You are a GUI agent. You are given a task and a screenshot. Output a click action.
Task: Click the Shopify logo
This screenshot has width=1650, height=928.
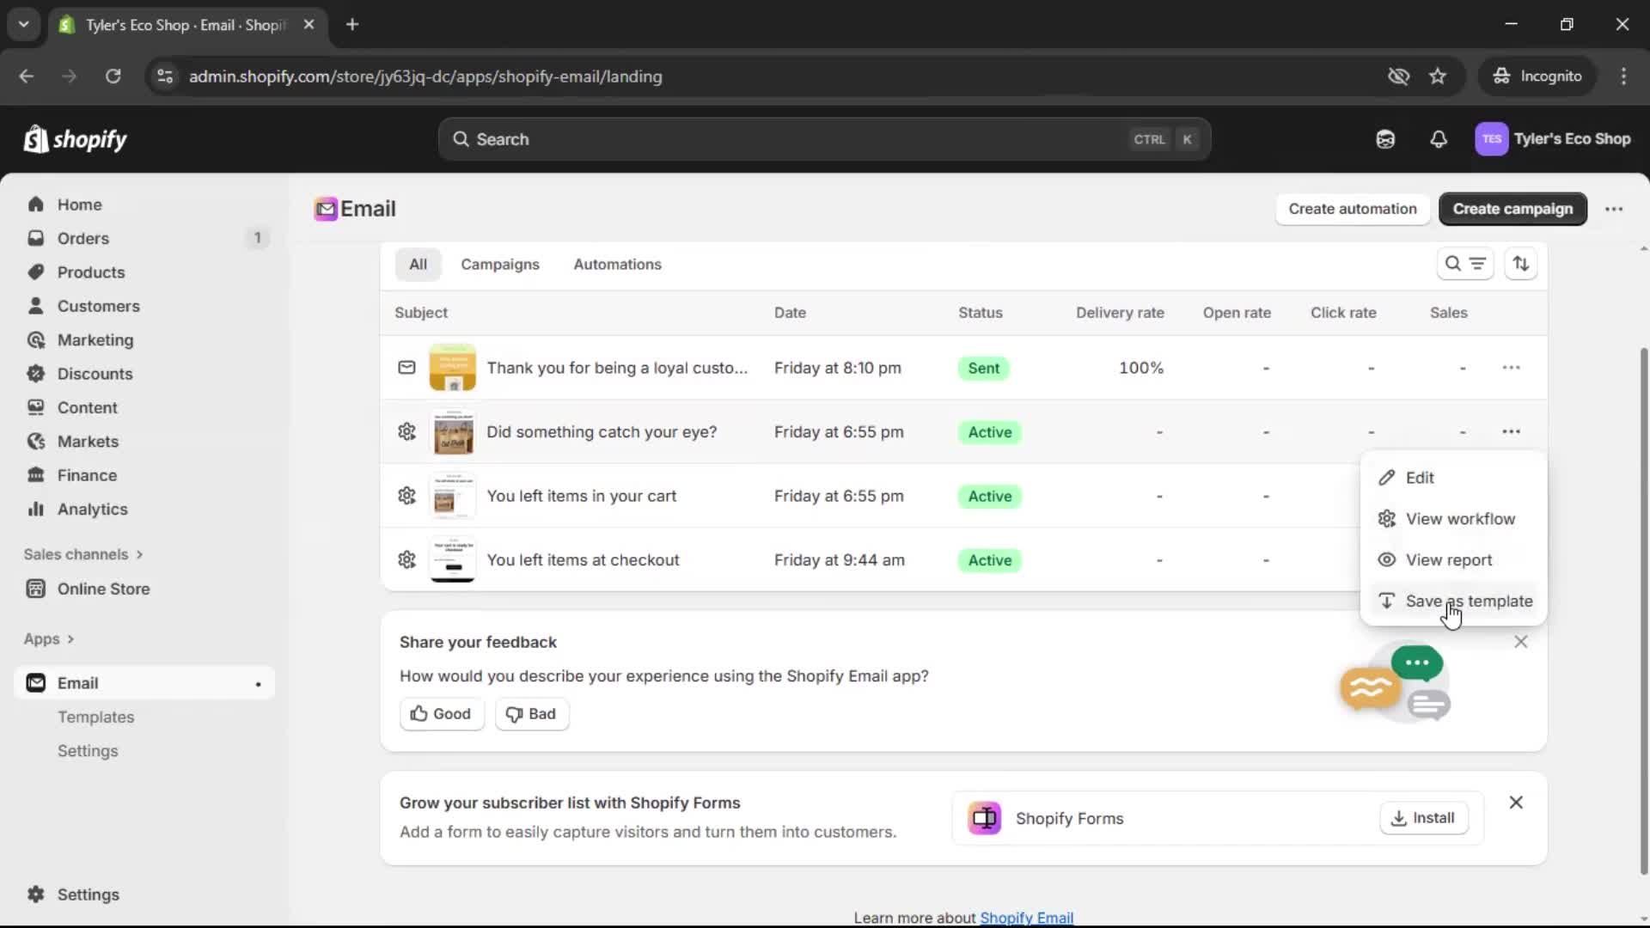pos(76,139)
